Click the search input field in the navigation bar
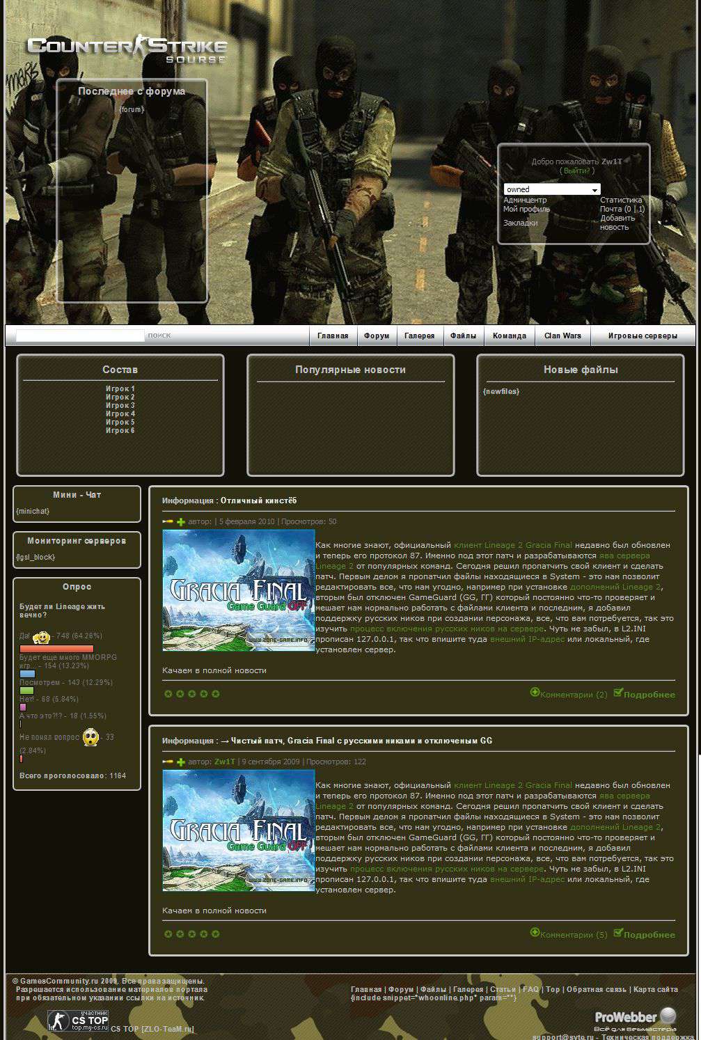701x1040 pixels. pyautogui.click(x=80, y=336)
